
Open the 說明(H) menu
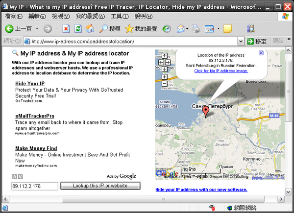[x=144, y=16]
